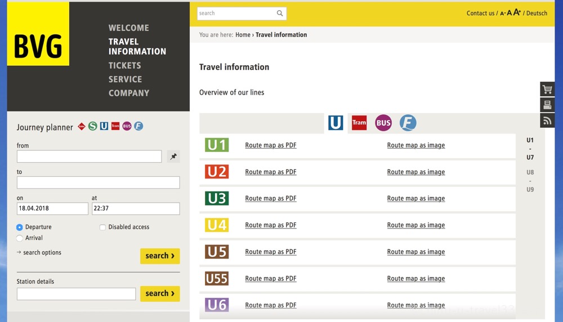The height and width of the screenshot is (322, 563).
Task: Open U3 Route map as image
Action: point(416,198)
